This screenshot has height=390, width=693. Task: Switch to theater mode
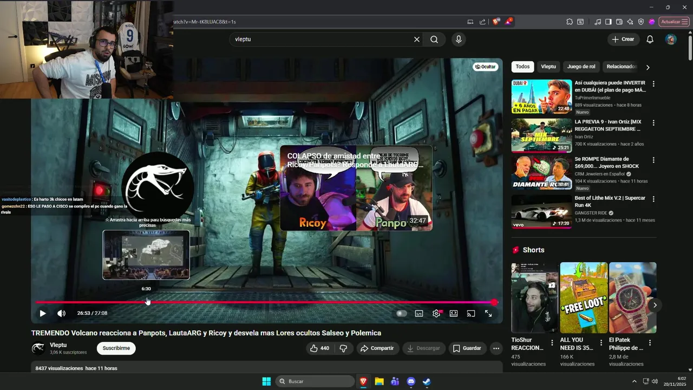(x=454, y=313)
